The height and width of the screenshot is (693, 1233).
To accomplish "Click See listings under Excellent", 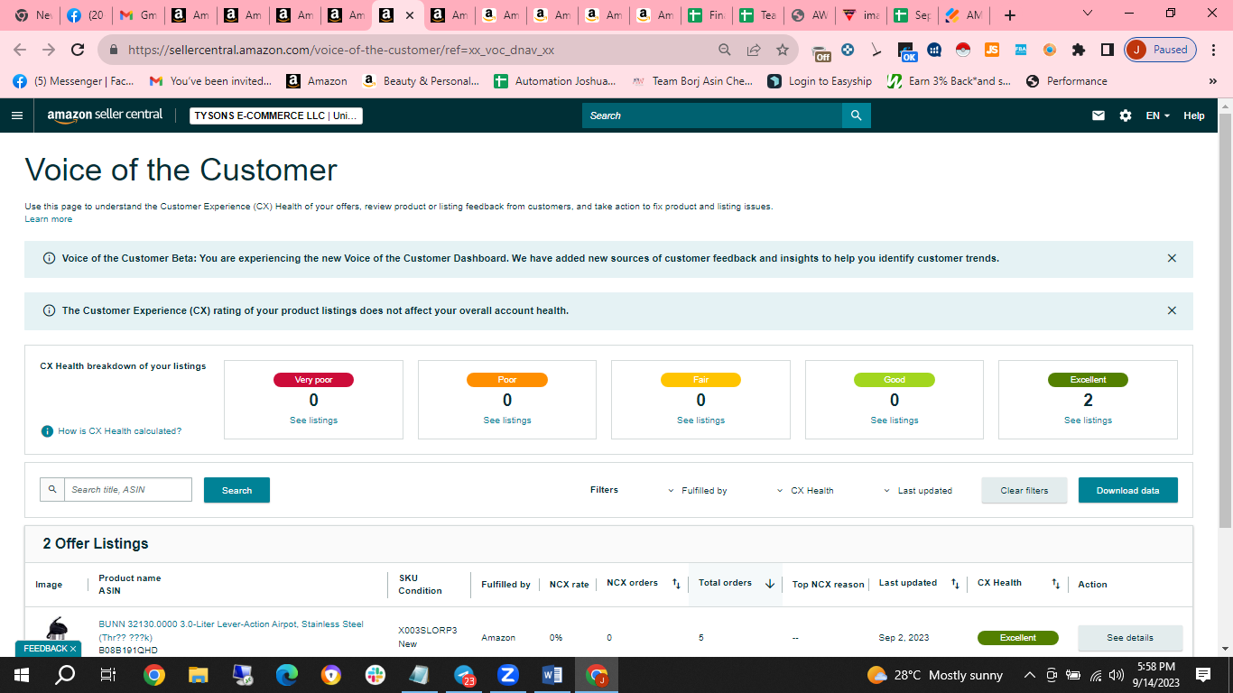I will click(x=1089, y=420).
